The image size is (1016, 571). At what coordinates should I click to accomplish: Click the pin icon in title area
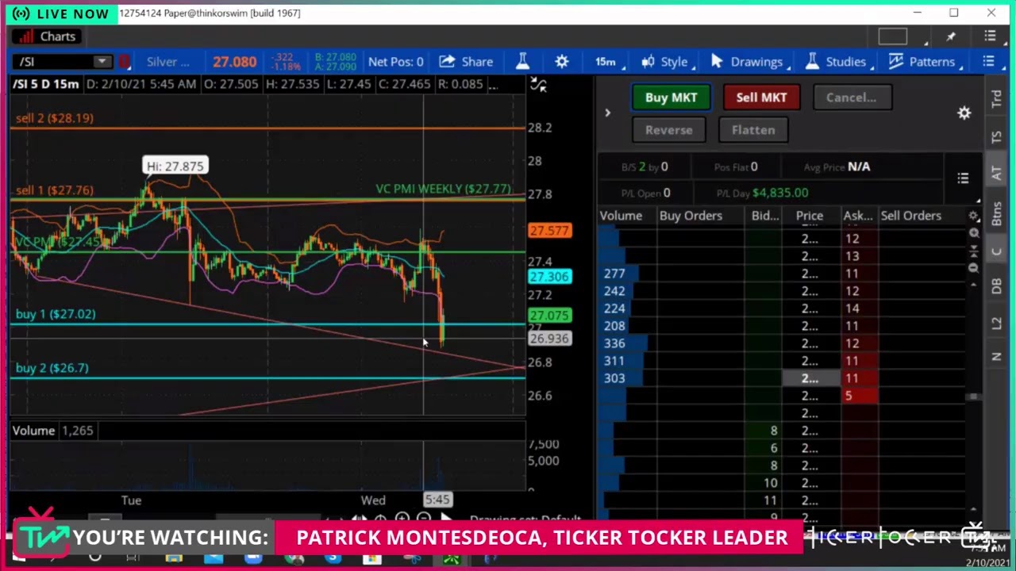point(951,36)
